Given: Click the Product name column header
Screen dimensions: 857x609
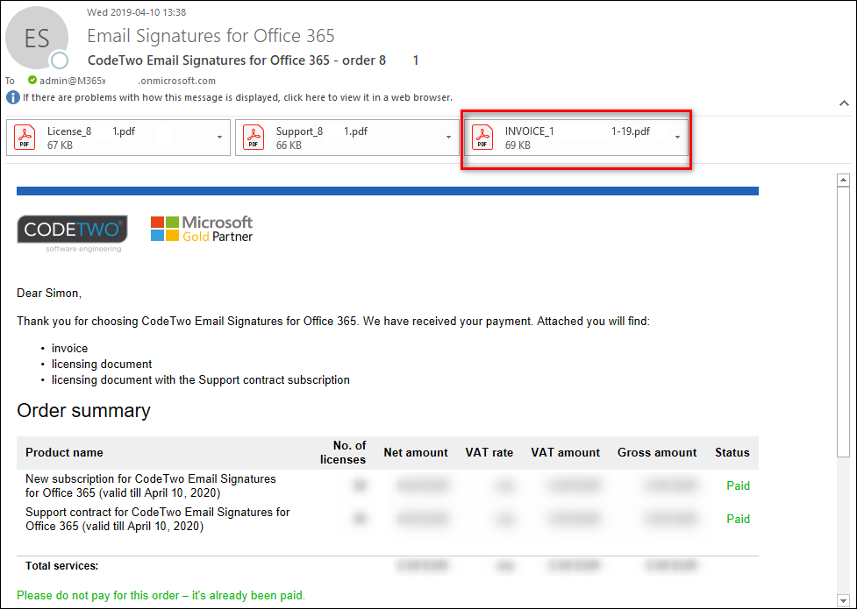Looking at the screenshot, I should point(65,452).
